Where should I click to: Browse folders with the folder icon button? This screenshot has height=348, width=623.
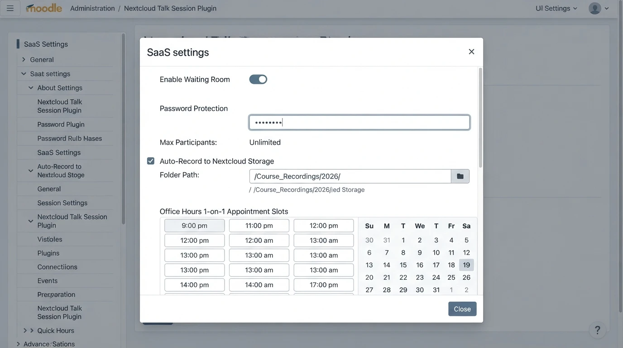[460, 176]
